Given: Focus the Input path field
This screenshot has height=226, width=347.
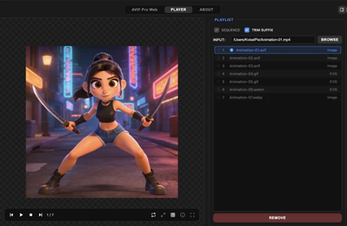Looking at the screenshot, I should tap(272, 39).
